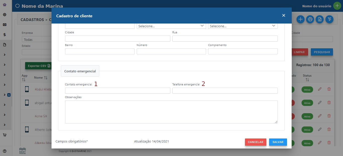Click the Excel export file icon
The image size is (343, 156).
click(319, 19)
